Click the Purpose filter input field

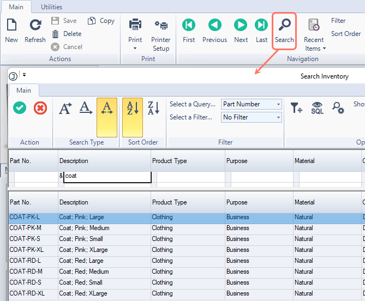pos(262,177)
